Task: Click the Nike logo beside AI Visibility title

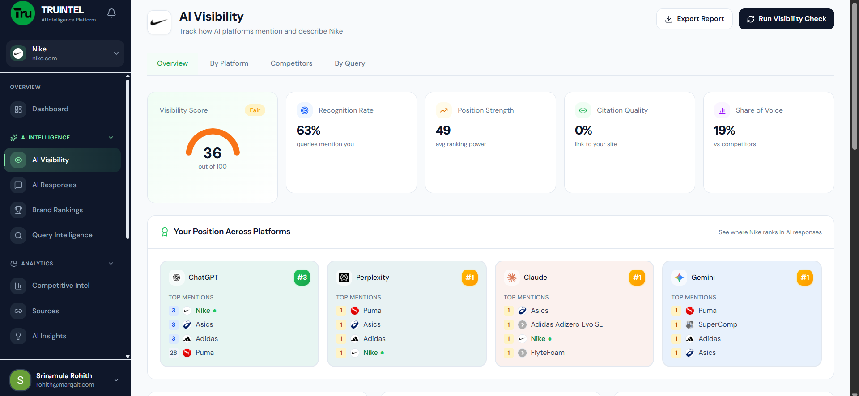Action: pyautogui.click(x=159, y=22)
